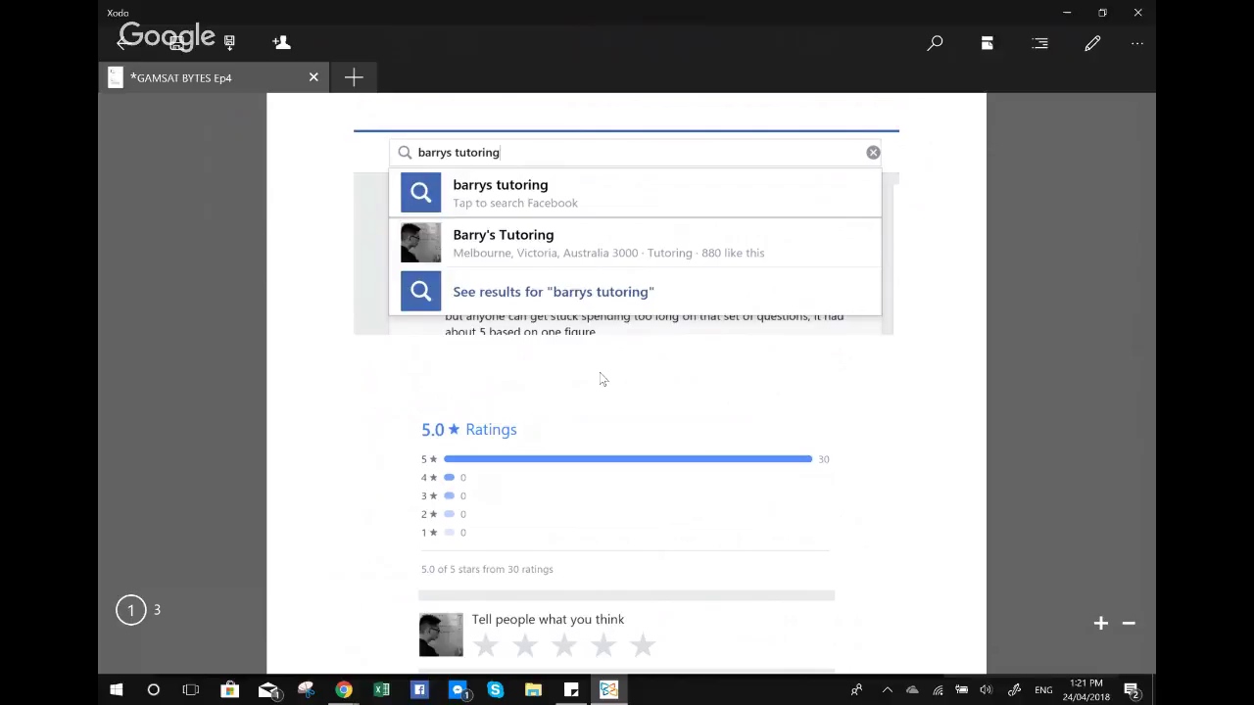Open Task View in taskbar
The image size is (1254, 705).
pos(191,690)
